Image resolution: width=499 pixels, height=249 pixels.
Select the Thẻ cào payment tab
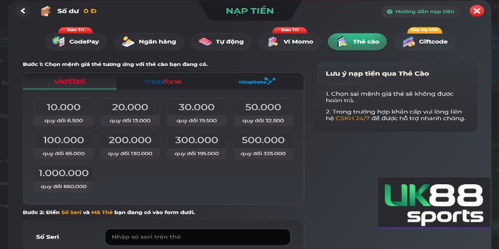(357, 42)
